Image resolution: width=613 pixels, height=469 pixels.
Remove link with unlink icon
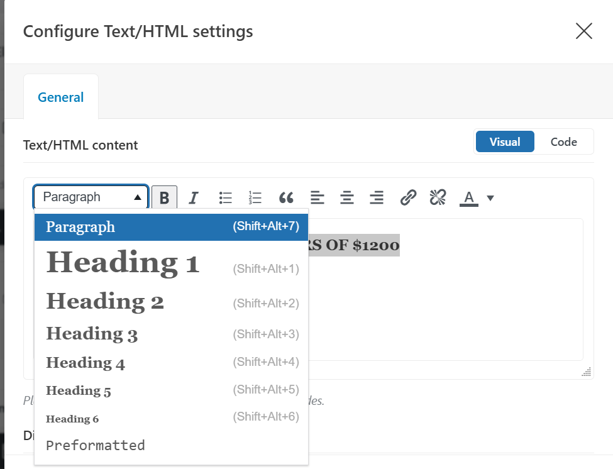point(438,198)
